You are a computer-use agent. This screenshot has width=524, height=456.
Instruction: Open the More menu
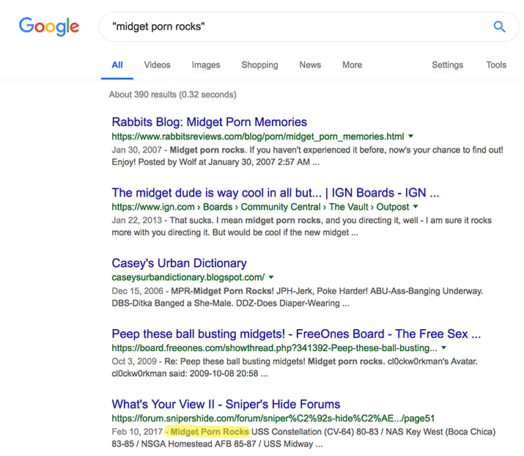(353, 65)
